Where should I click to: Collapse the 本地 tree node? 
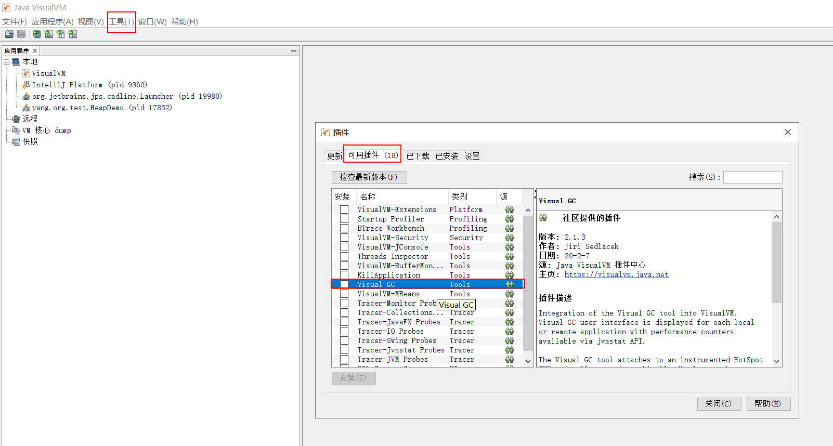click(x=7, y=62)
